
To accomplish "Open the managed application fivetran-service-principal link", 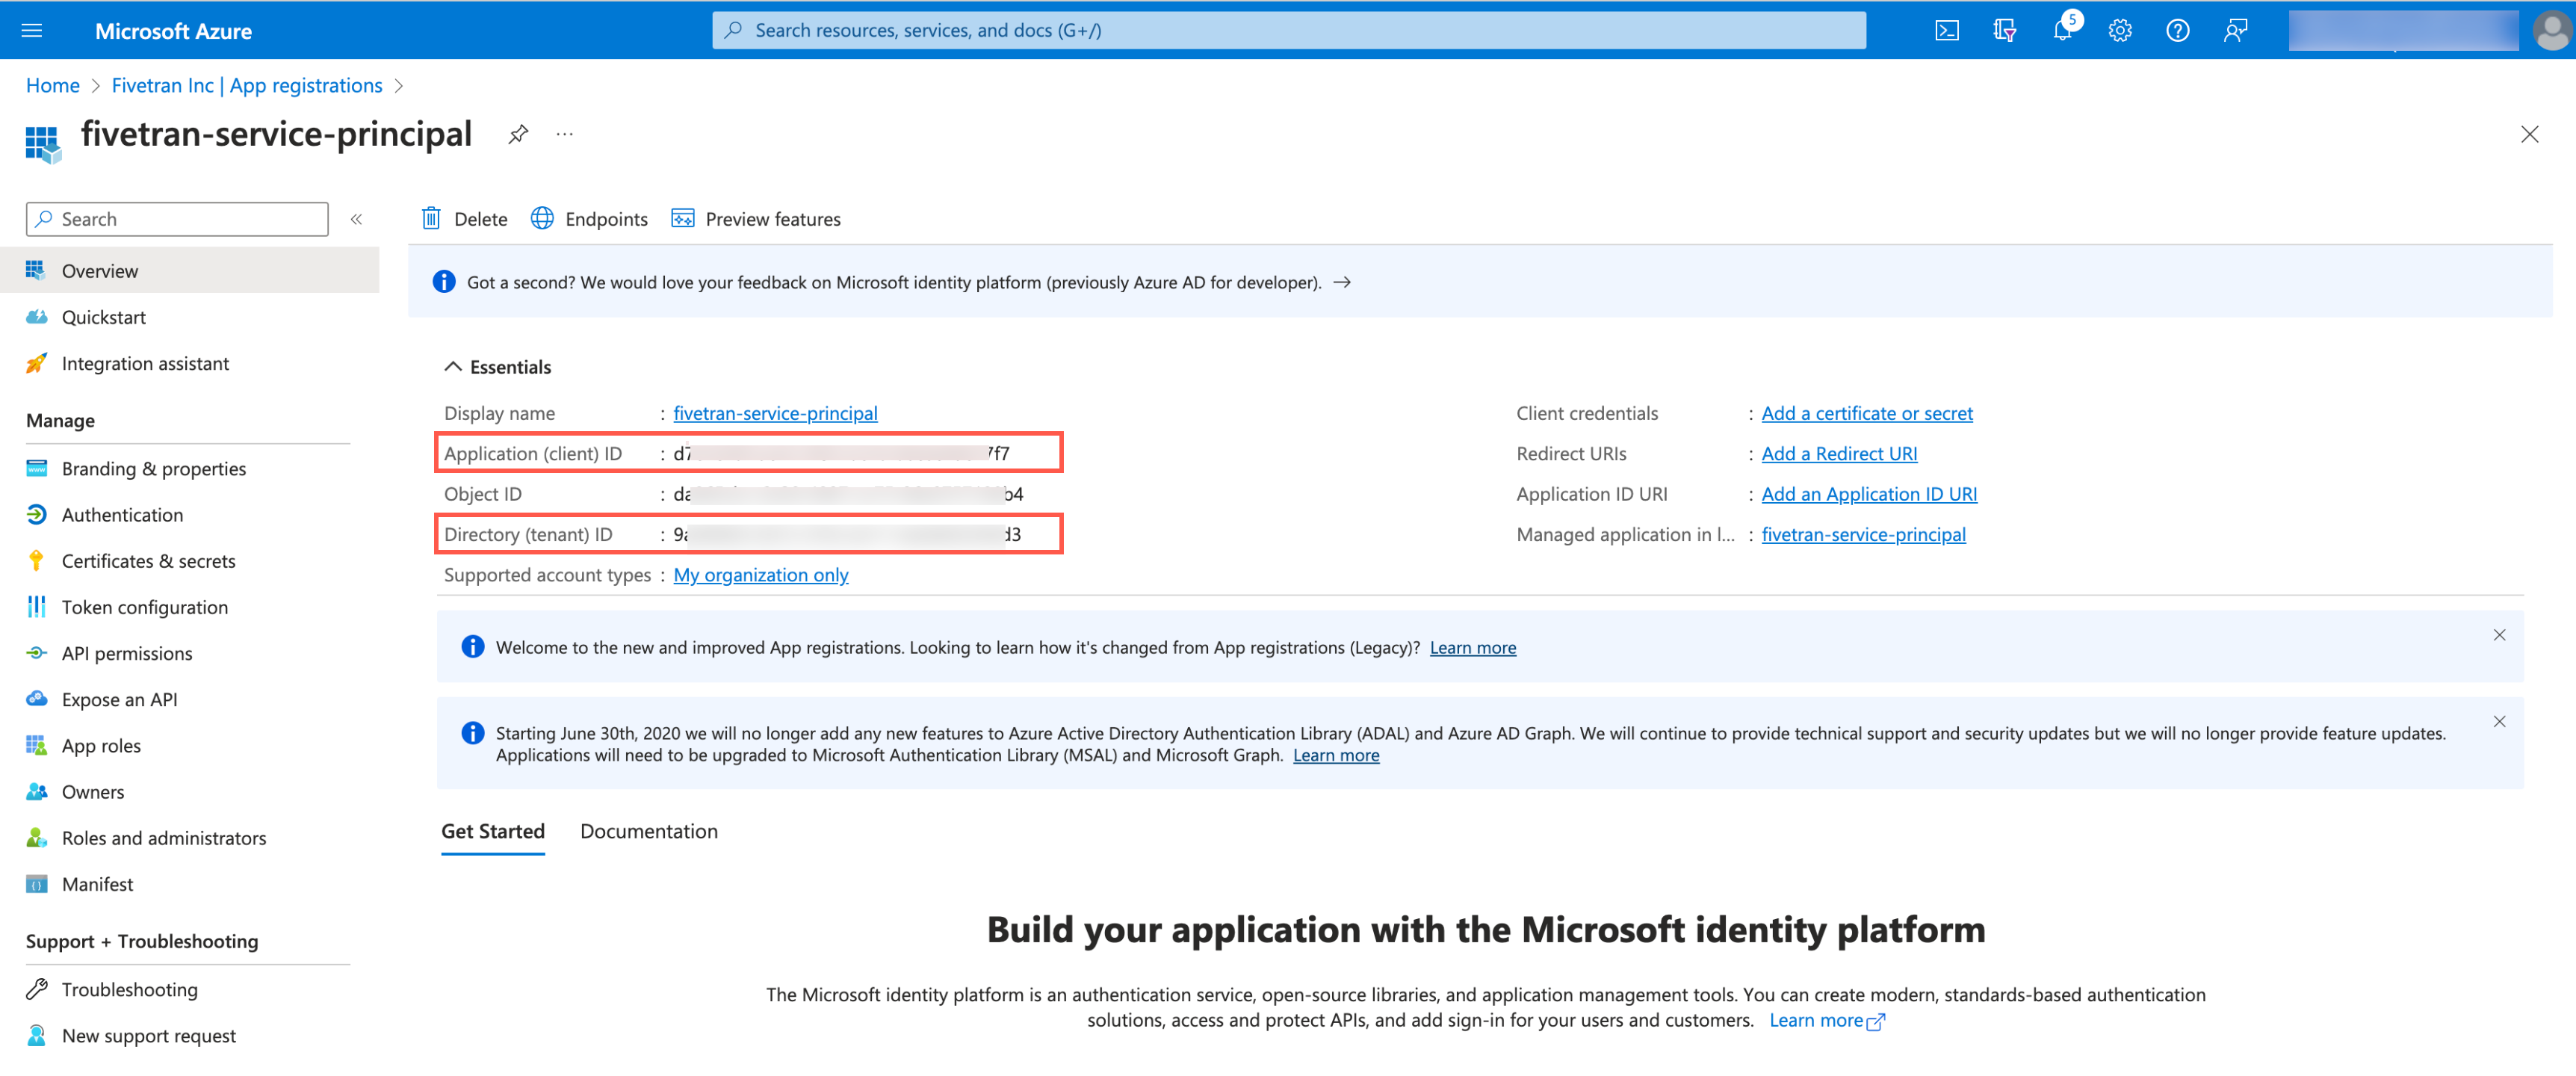I will (x=1863, y=535).
